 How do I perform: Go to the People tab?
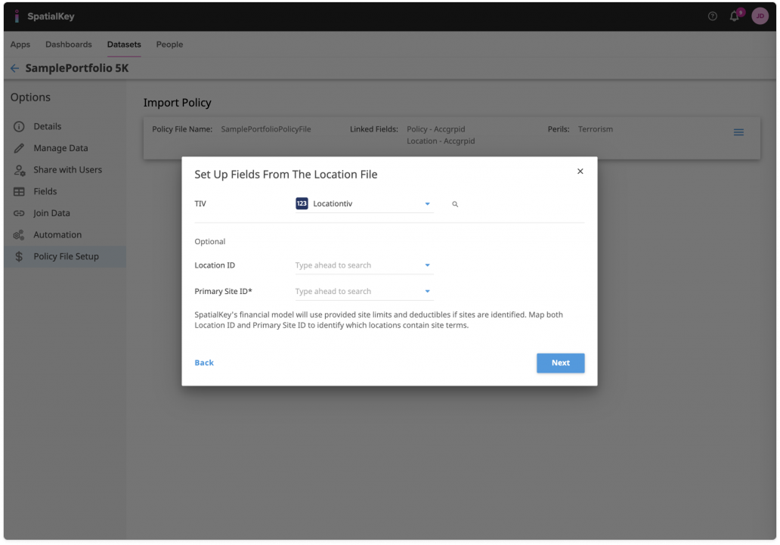point(169,45)
